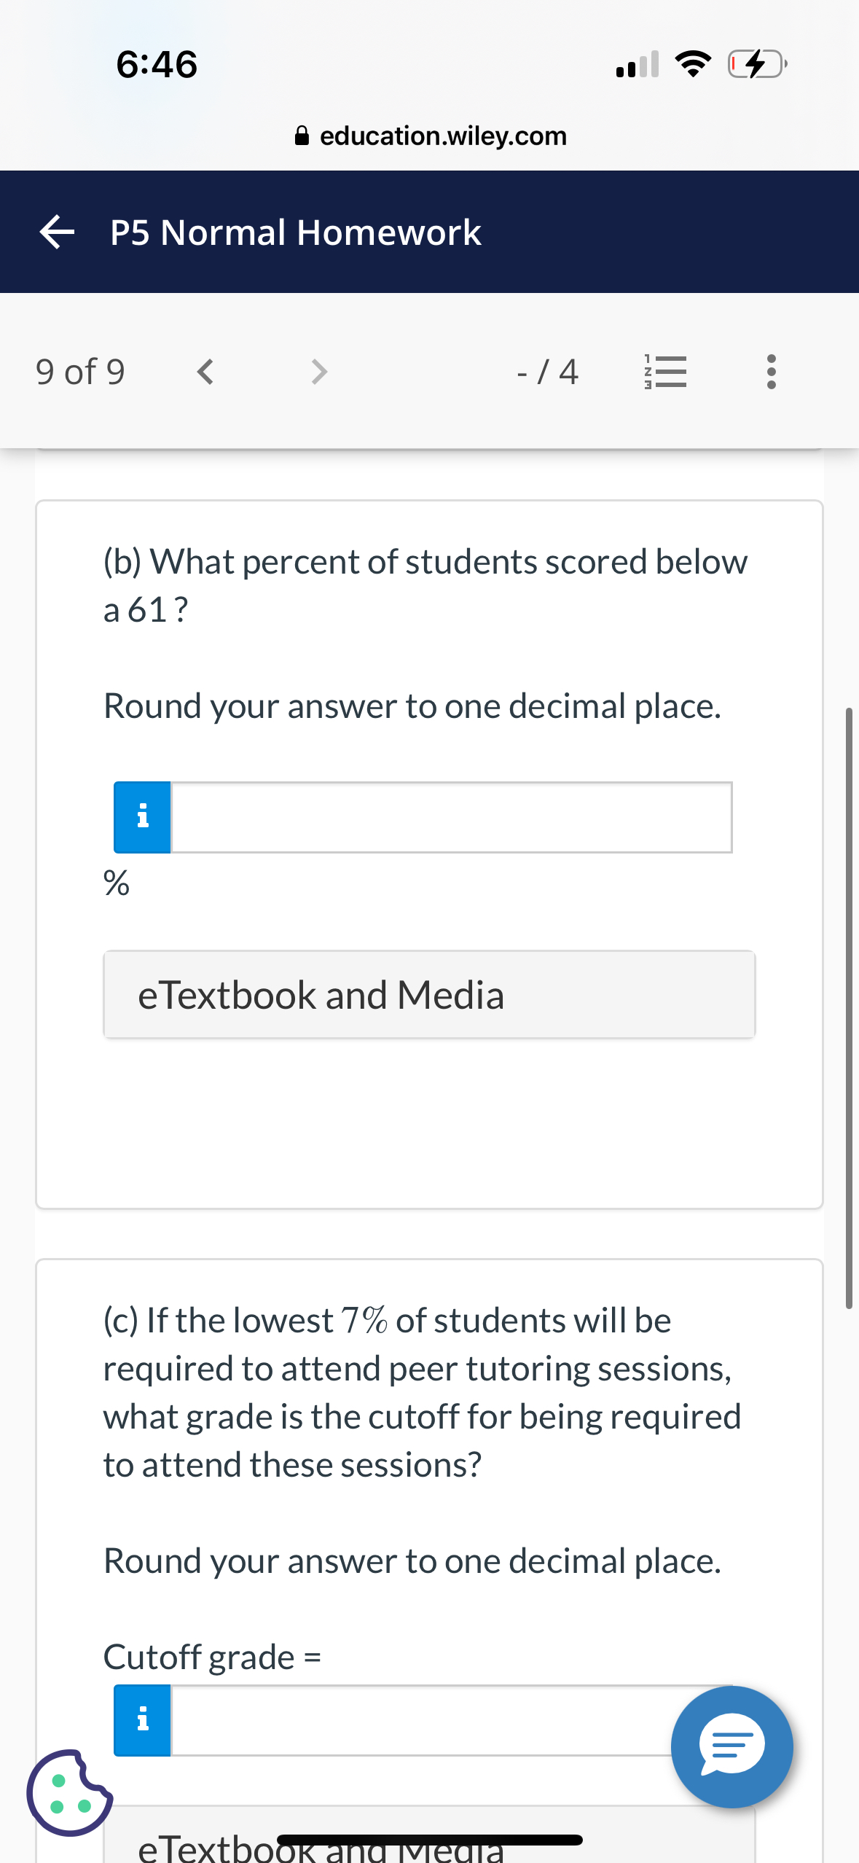Open the chat support bubble
This screenshot has height=1863, width=859.
(x=731, y=1747)
